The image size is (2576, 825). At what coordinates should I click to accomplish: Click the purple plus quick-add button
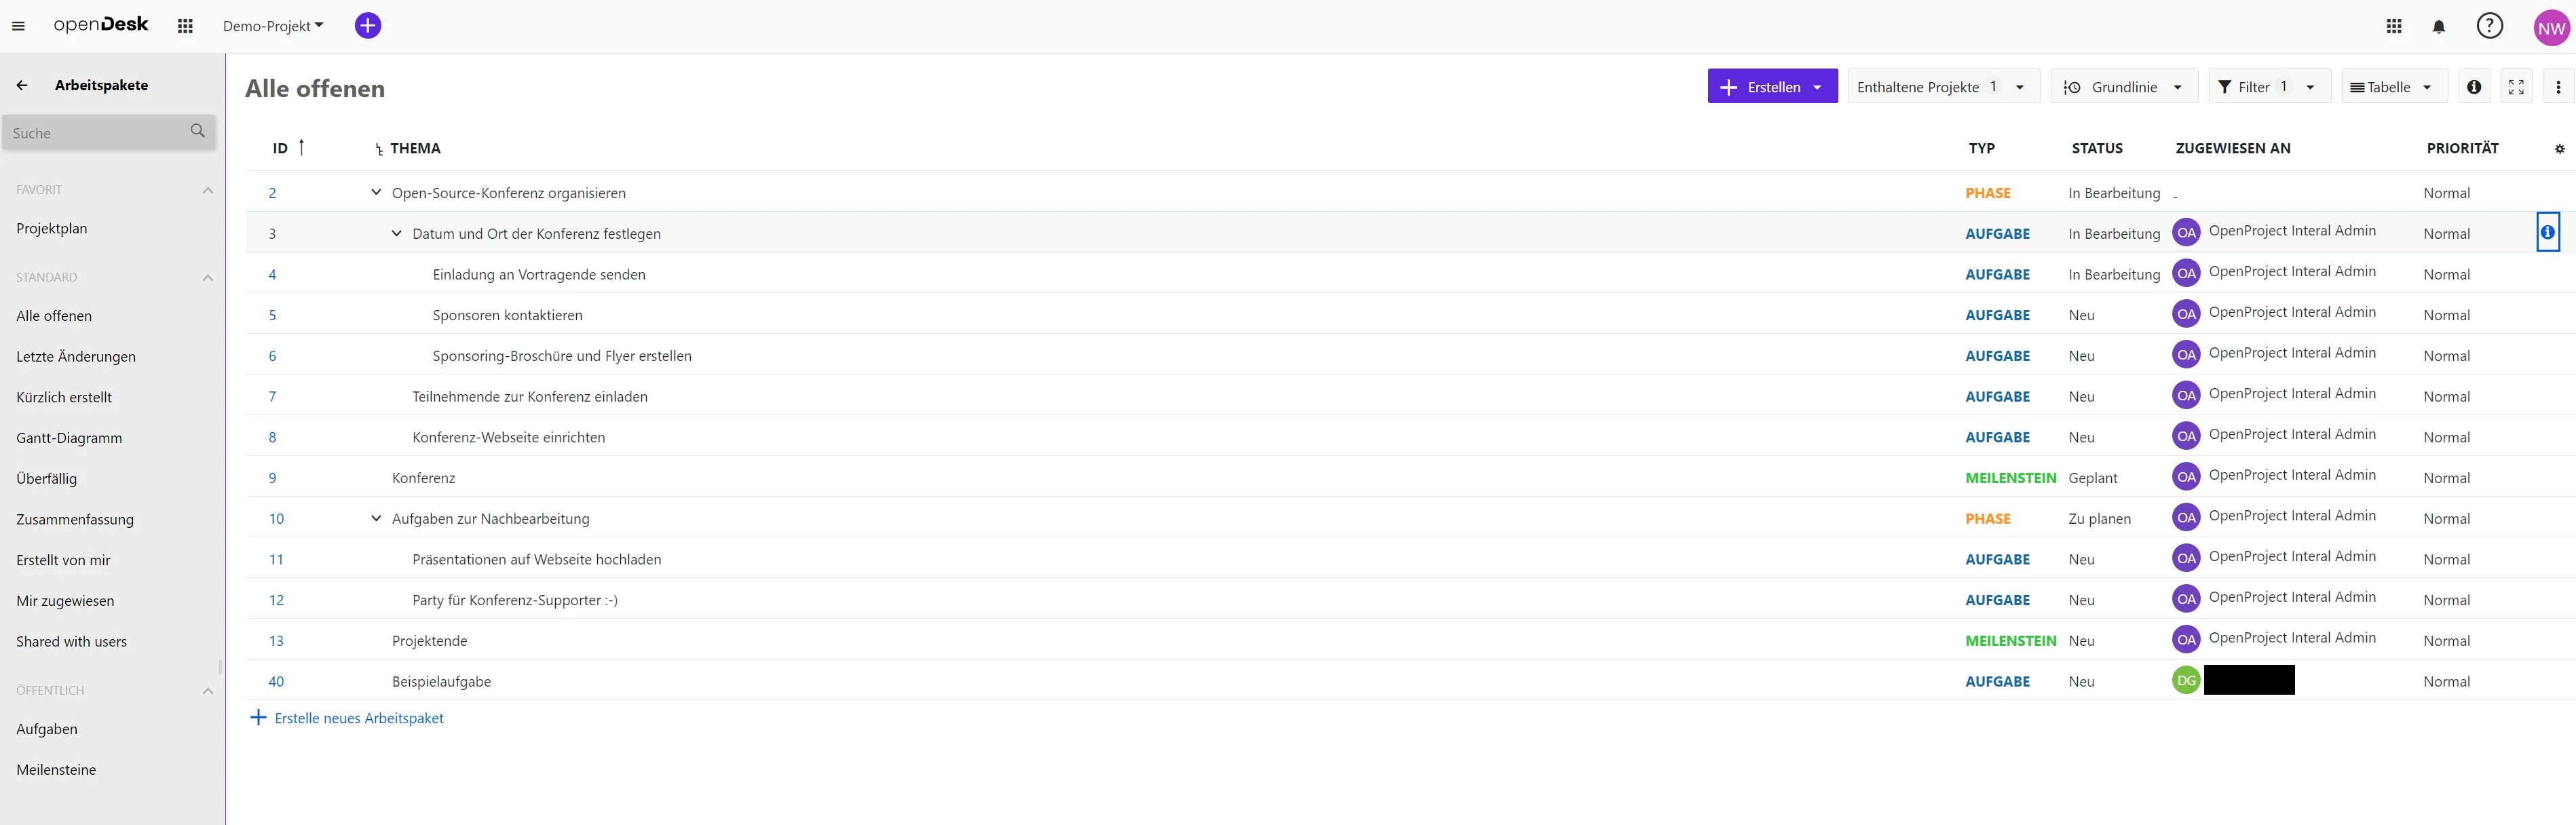368,26
